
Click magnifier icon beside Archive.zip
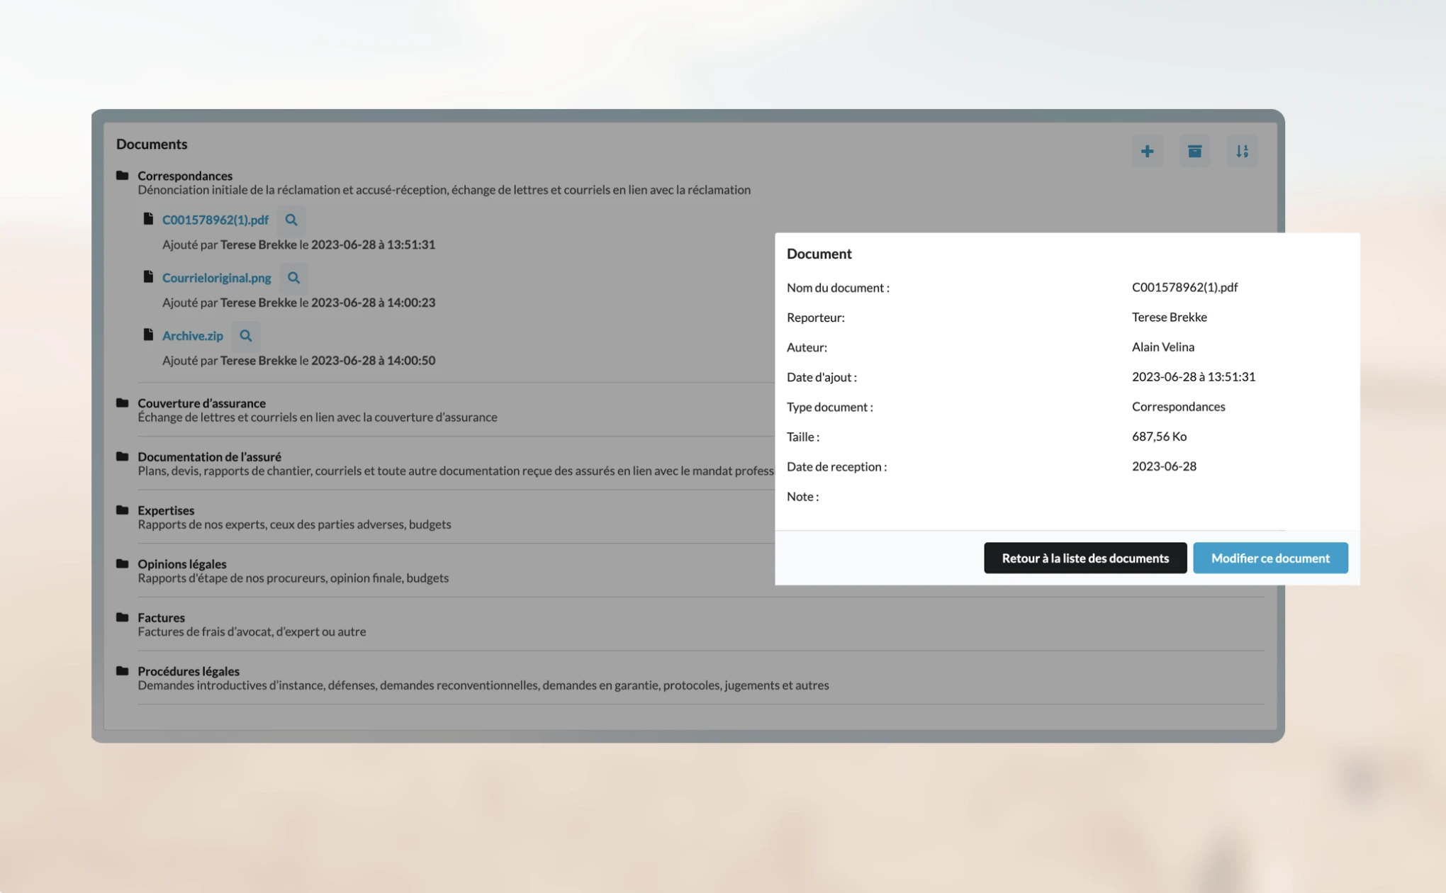pos(245,336)
